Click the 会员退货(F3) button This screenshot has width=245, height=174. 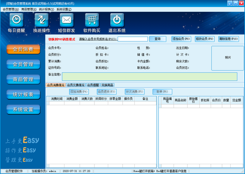tap(107, 92)
